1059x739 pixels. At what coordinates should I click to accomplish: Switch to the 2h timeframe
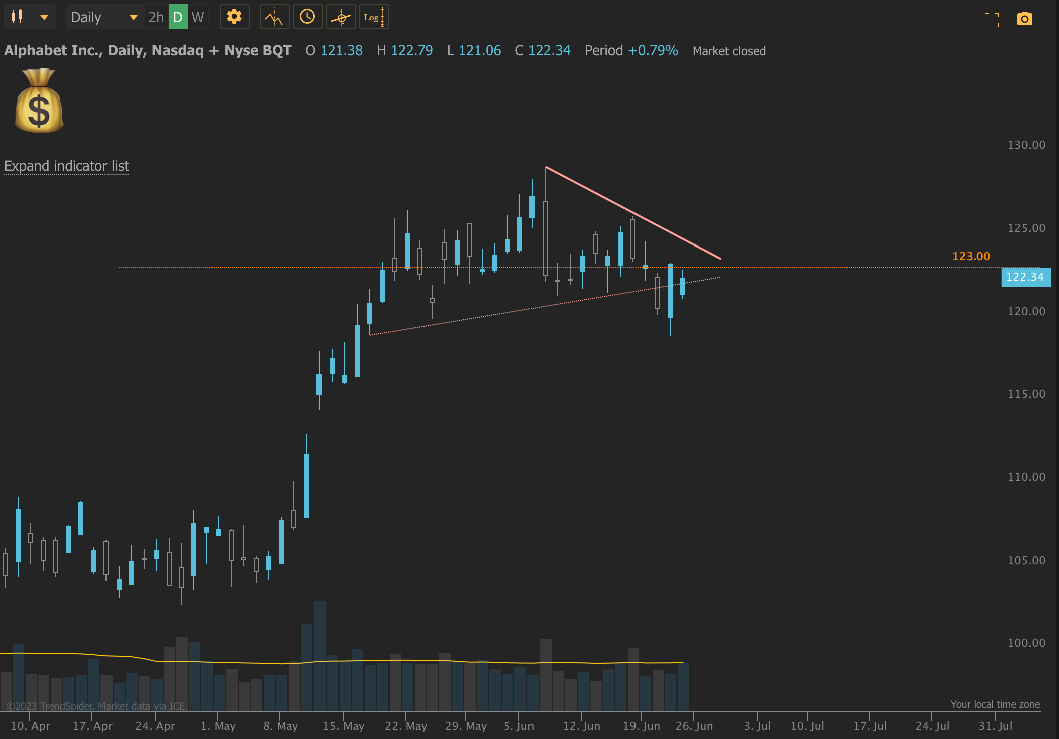[x=156, y=17]
